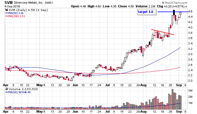The image size is (197, 114).
Task: Click the 2M volume axis label
Action: pos(190,97)
